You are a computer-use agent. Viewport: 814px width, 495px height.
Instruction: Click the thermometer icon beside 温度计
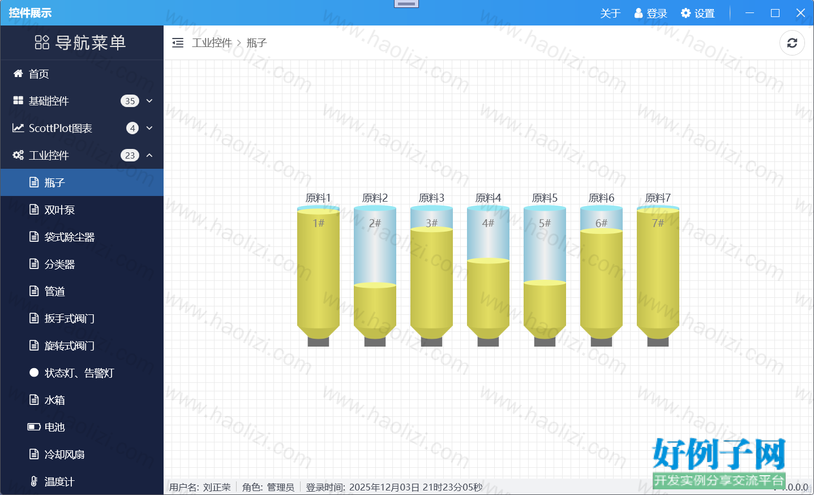click(x=34, y=481)
